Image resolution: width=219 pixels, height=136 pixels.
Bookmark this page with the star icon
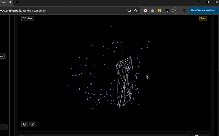pyautogui.click(x=135, y=11)
